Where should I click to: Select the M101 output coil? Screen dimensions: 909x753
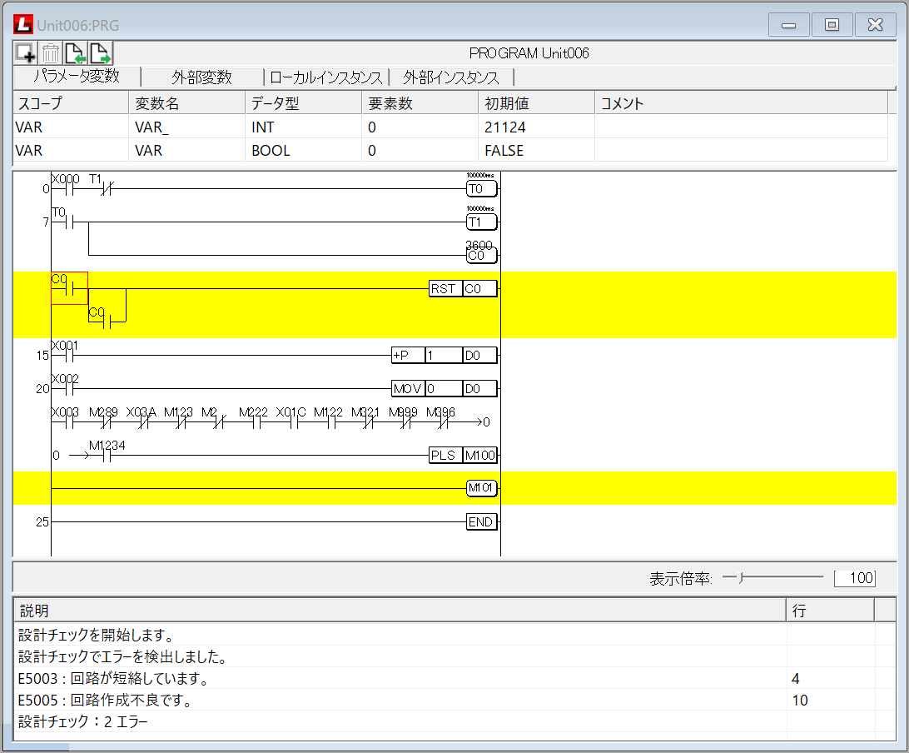click(481, 489)
